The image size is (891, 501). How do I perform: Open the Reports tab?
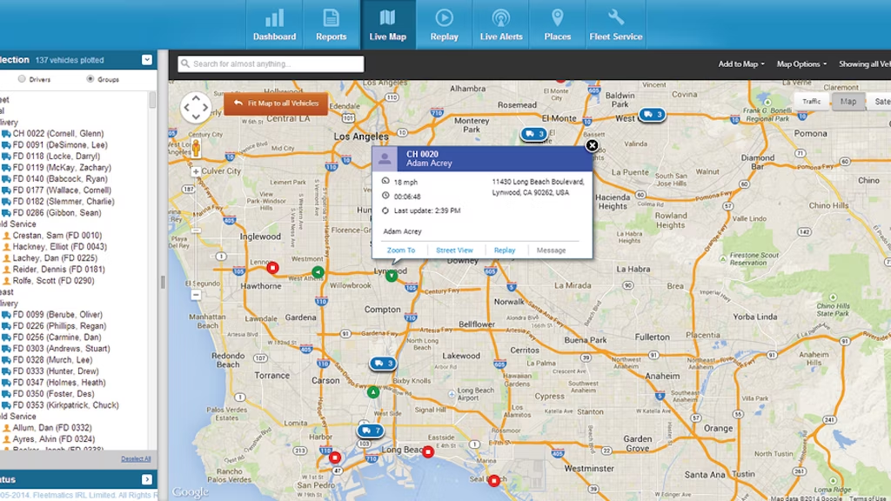tap(331, 24)
